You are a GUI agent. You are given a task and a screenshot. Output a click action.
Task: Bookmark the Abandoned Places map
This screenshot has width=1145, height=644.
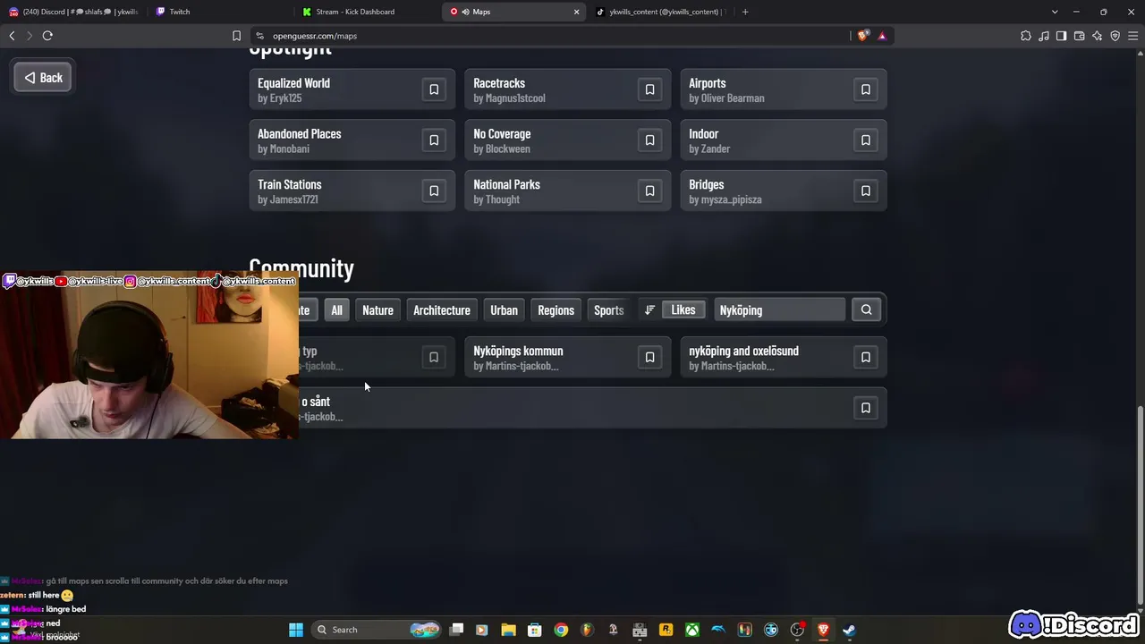coord(434,140)
